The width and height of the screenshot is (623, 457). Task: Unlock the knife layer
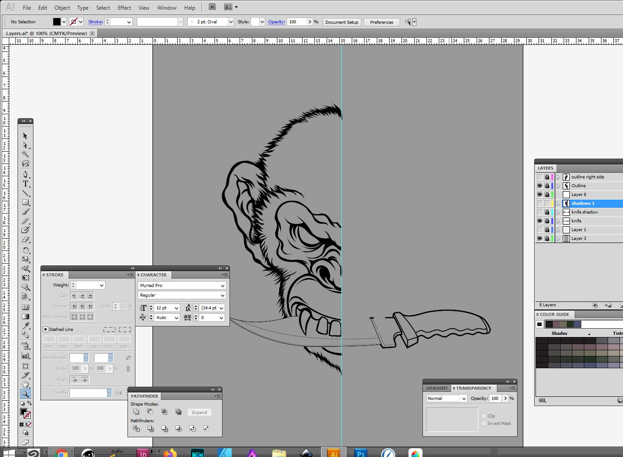click(547, 221)
